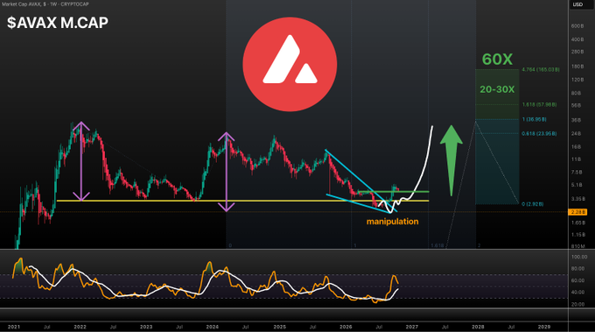The width and height of the screenshot is (595, 332).
Task: Click the Fibonacci label '0.618 (23.95B)'
Action: tap(539, 133)
